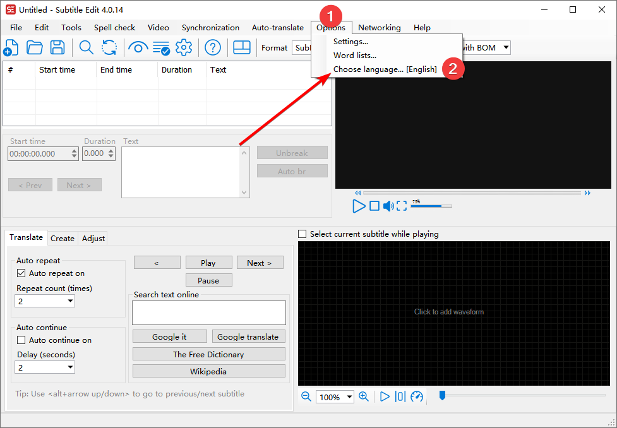Click the New subtitle file icon

coord(11,47)
